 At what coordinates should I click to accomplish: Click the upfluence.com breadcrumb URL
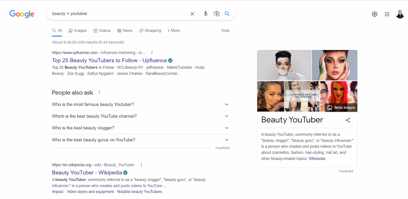pos(98,53)
